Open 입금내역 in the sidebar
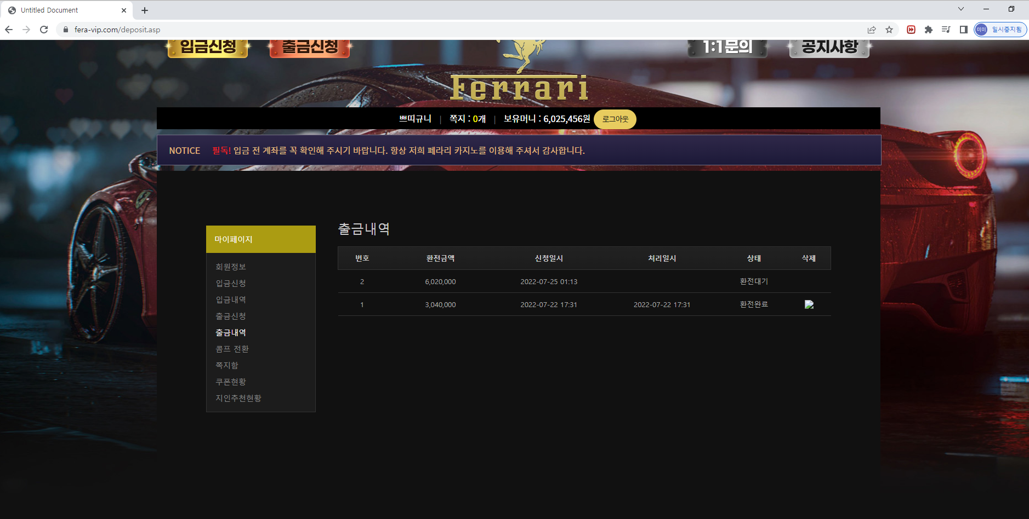The height and width of the screenshot is (519, 1029). [231, 299]
